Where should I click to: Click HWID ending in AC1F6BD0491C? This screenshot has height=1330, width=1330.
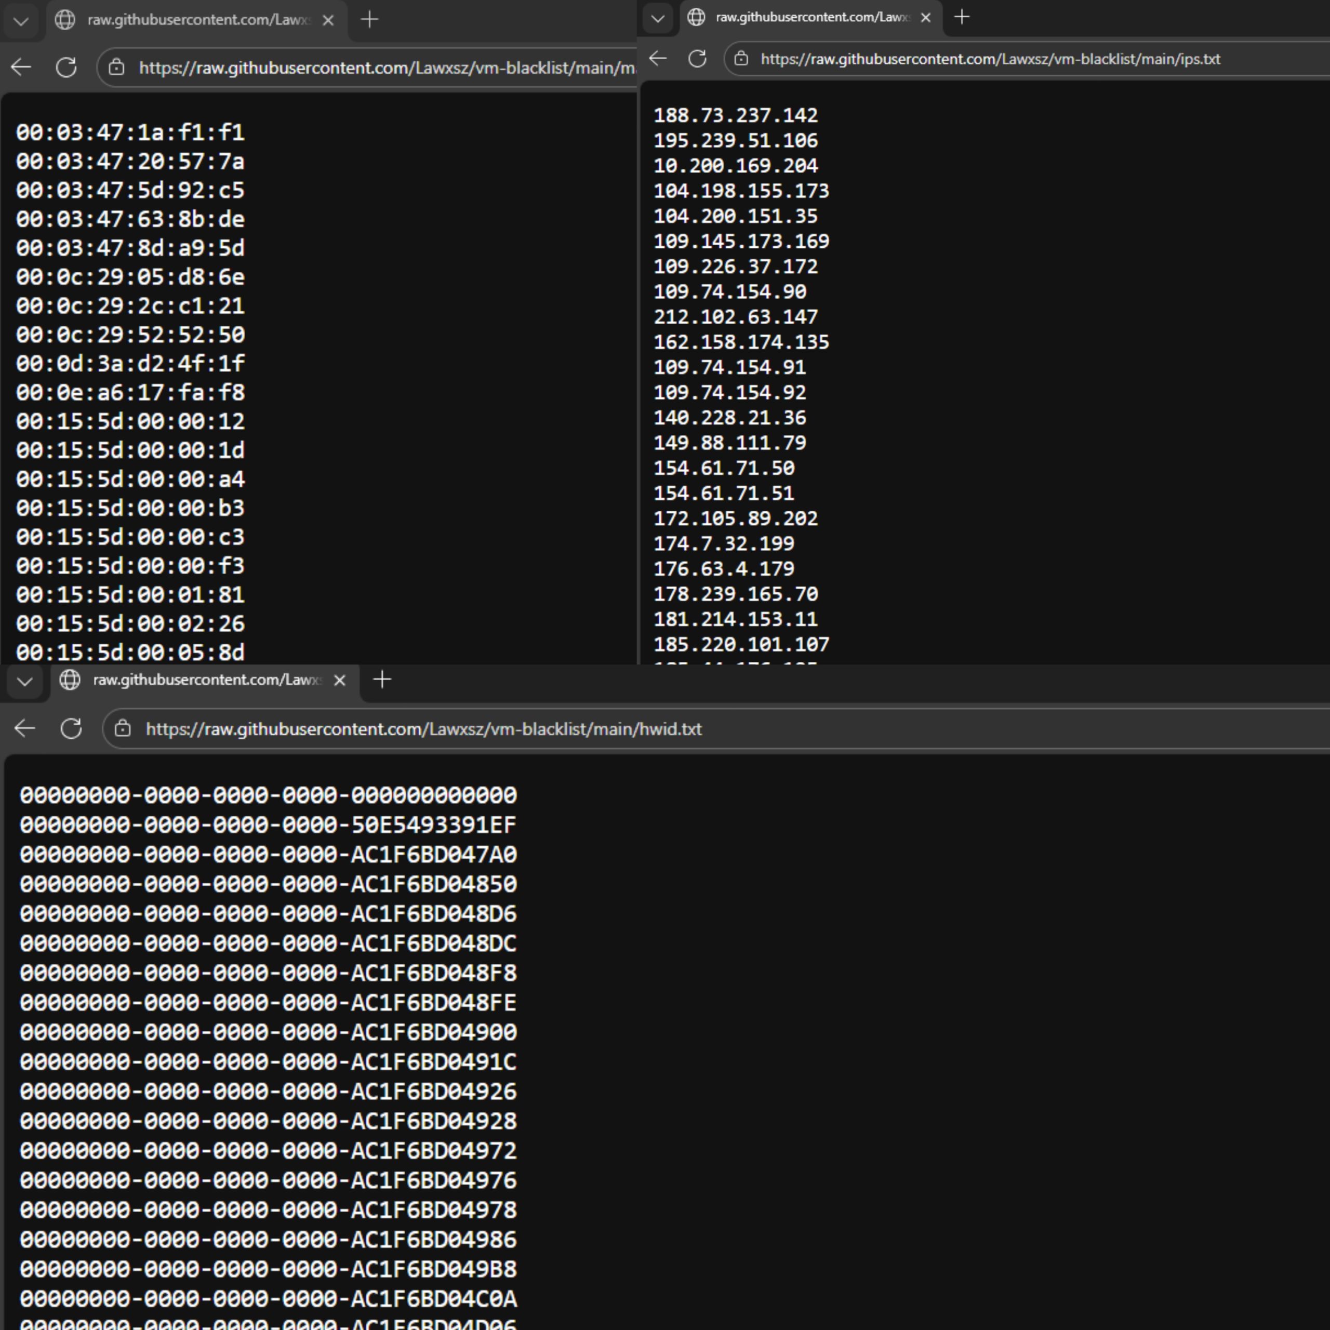point(269,1061)
